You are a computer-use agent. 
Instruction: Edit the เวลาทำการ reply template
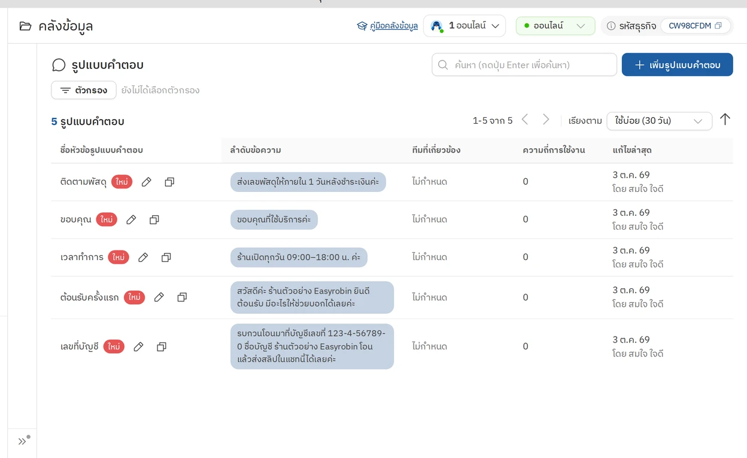pos(143,257)
